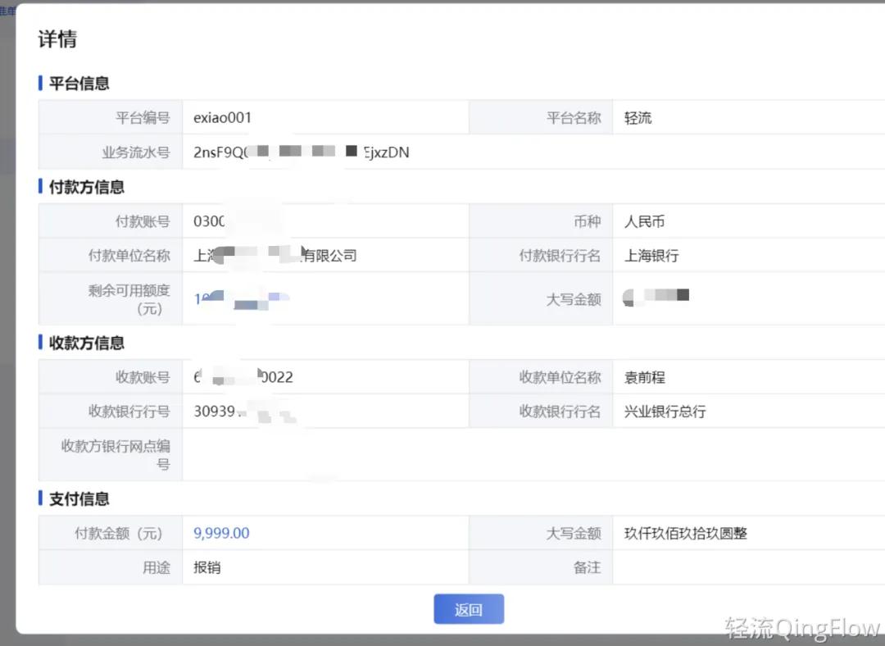Click the 大写金额 label in the payment section
The image size is (885, 646).
[x=574, y=533]
